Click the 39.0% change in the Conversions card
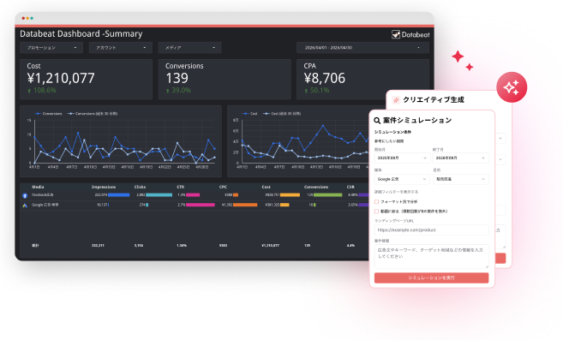The image size is (563, 340). [181, 91]
